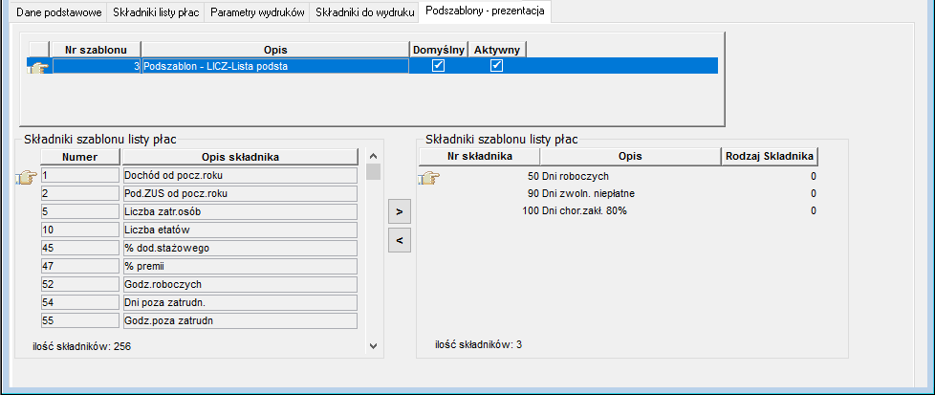Sort by Nr szablonu column header
This screenshot has width=935, height=395.
click(x=96, y=50)
